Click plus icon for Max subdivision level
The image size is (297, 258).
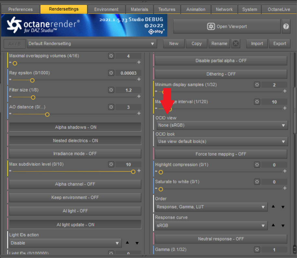click(x=139, y=171)
